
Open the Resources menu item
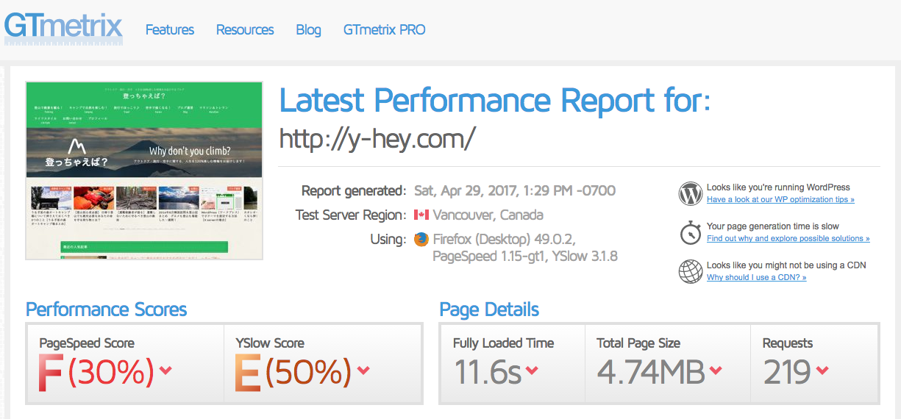[245, 30]
